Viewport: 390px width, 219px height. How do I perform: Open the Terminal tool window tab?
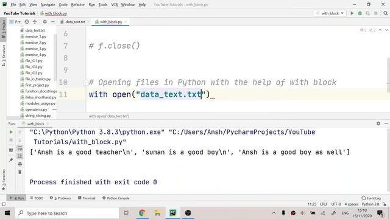pos(87,198)
